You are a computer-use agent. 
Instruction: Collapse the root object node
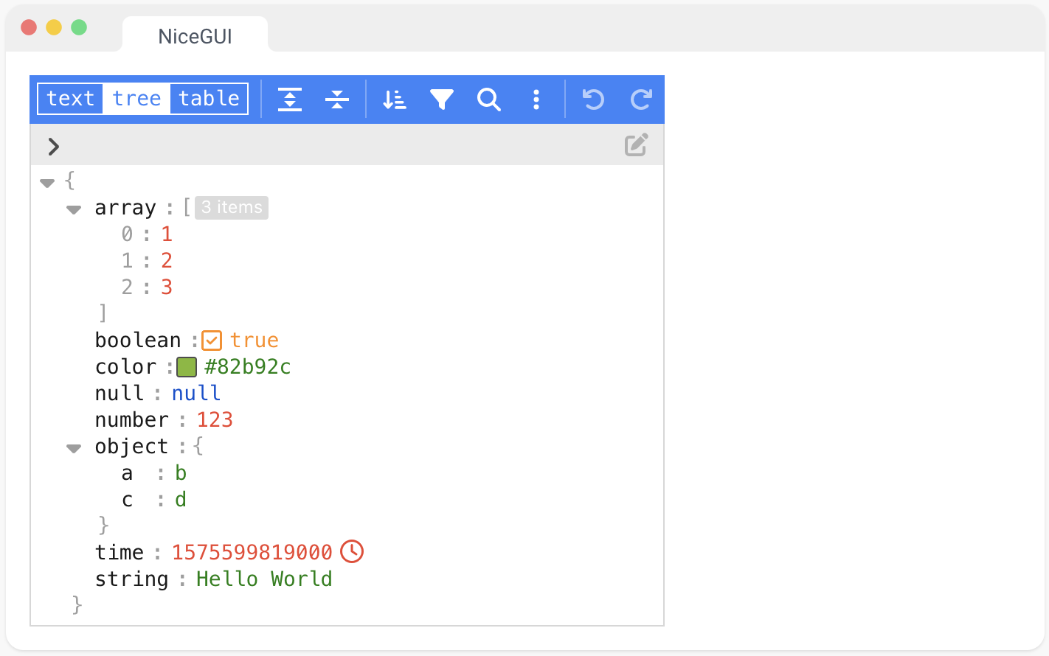(48, 182)
